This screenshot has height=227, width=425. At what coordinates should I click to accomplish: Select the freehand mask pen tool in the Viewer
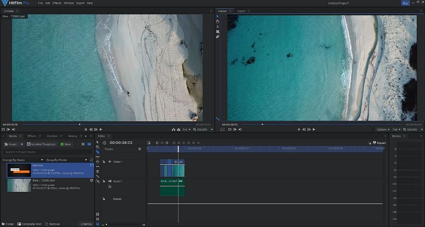[218, 37]
